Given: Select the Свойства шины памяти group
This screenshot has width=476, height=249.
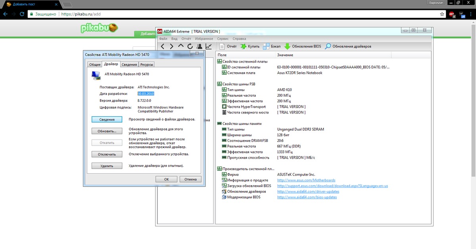Looking at the screenshot, I should [x=239, y=123].
